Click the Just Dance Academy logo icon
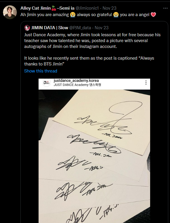The width and height of the screenshot is (170, 223). pos(46,83)
